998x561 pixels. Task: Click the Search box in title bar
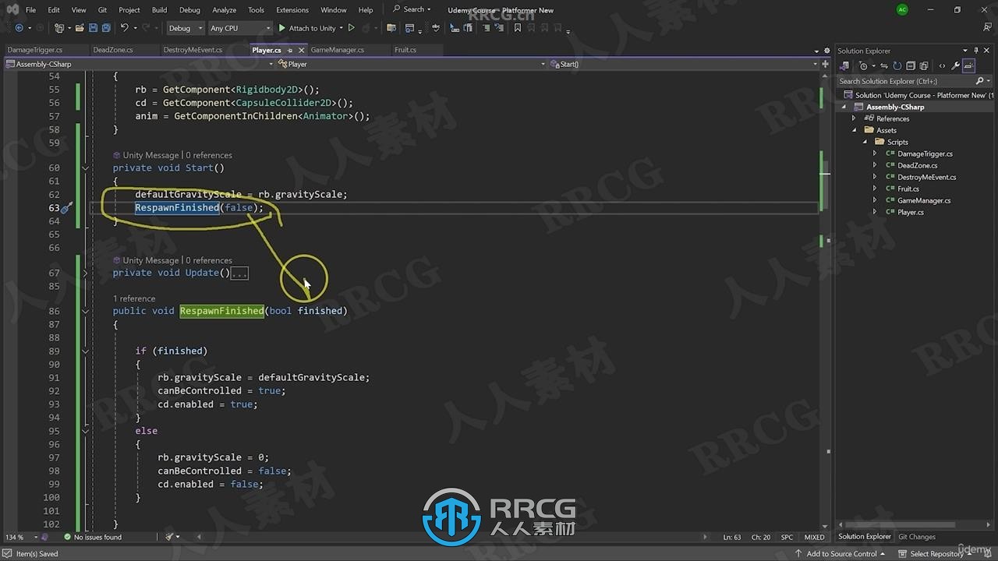[x=412, y=9]
